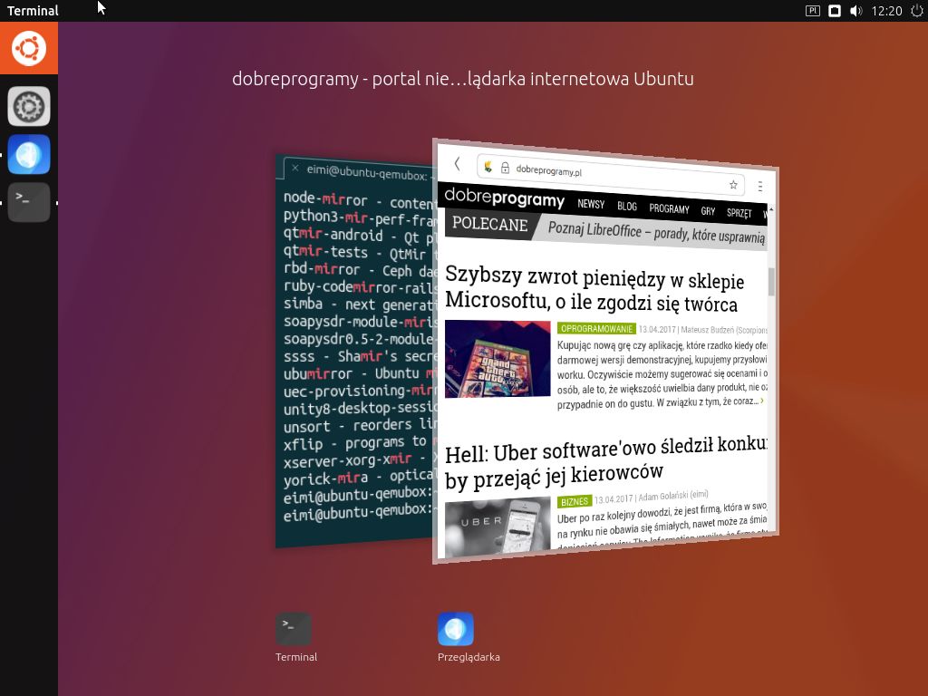Click the browser back arrow
The width and height of the screenshot is (928, 696).
457,163
